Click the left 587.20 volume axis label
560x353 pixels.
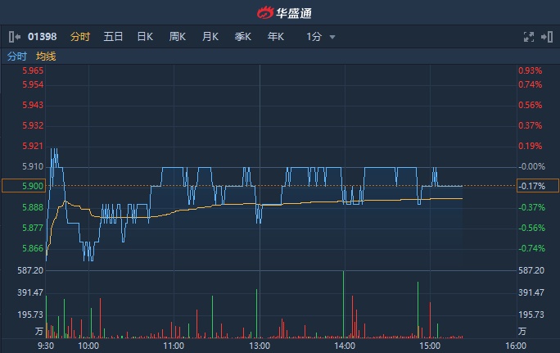click(30, 270)
